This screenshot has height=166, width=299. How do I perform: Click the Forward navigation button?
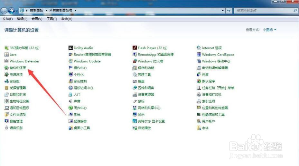click(x=12, y=11)
